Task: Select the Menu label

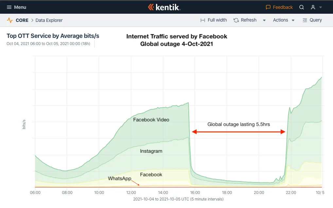Action: tap(20, 7)
